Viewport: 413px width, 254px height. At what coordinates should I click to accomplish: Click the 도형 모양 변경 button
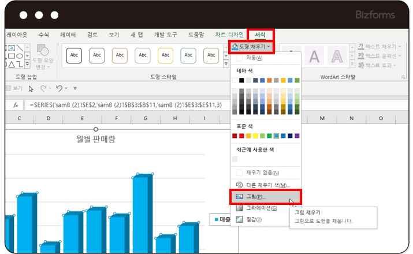[x=42, y=56]
